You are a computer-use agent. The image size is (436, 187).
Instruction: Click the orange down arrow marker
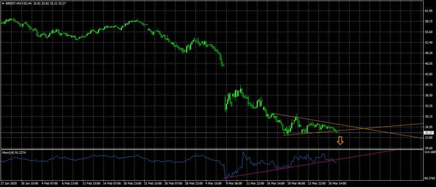click(x=340, y=141)
